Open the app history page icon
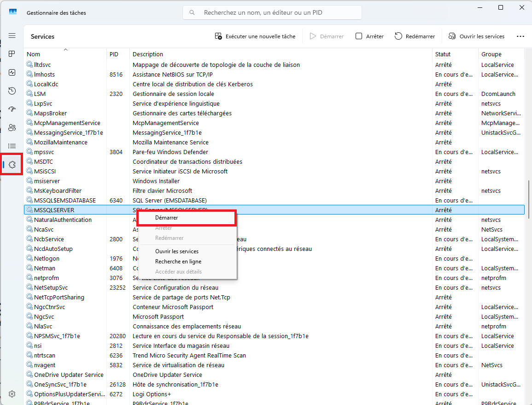 tap(12, 91)
